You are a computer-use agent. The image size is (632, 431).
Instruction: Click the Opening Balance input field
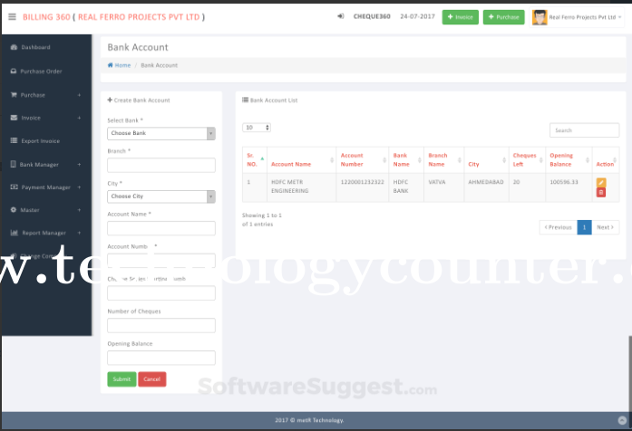161,358
